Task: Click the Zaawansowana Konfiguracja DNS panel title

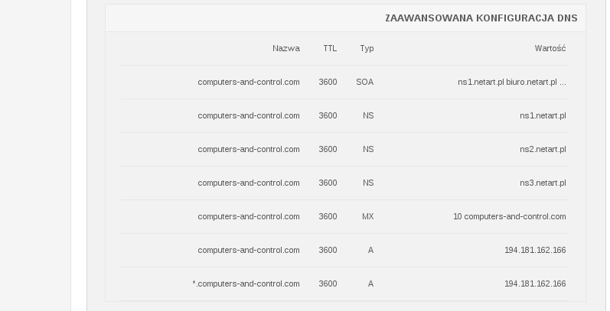Action: click(481, 18)
